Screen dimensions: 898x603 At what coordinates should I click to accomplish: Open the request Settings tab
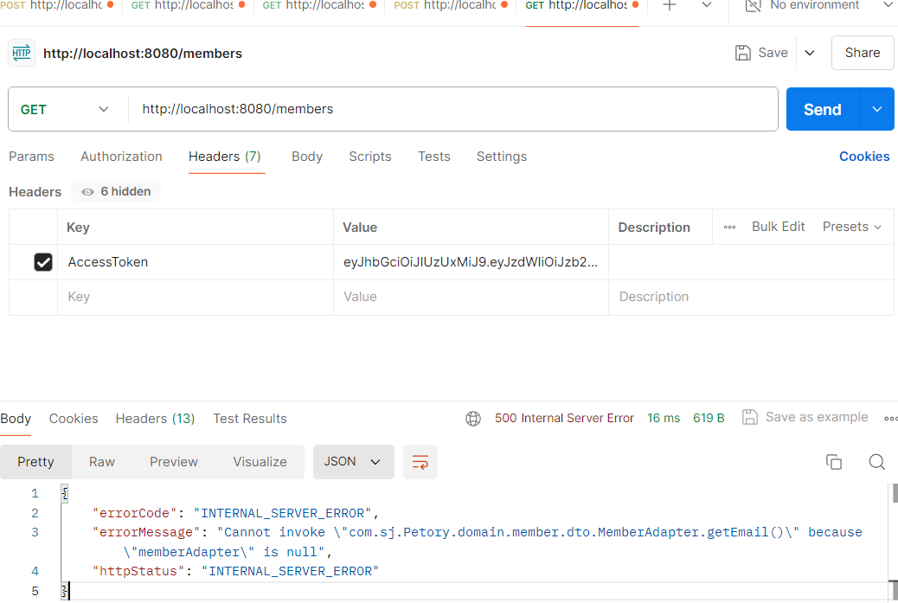502,157
